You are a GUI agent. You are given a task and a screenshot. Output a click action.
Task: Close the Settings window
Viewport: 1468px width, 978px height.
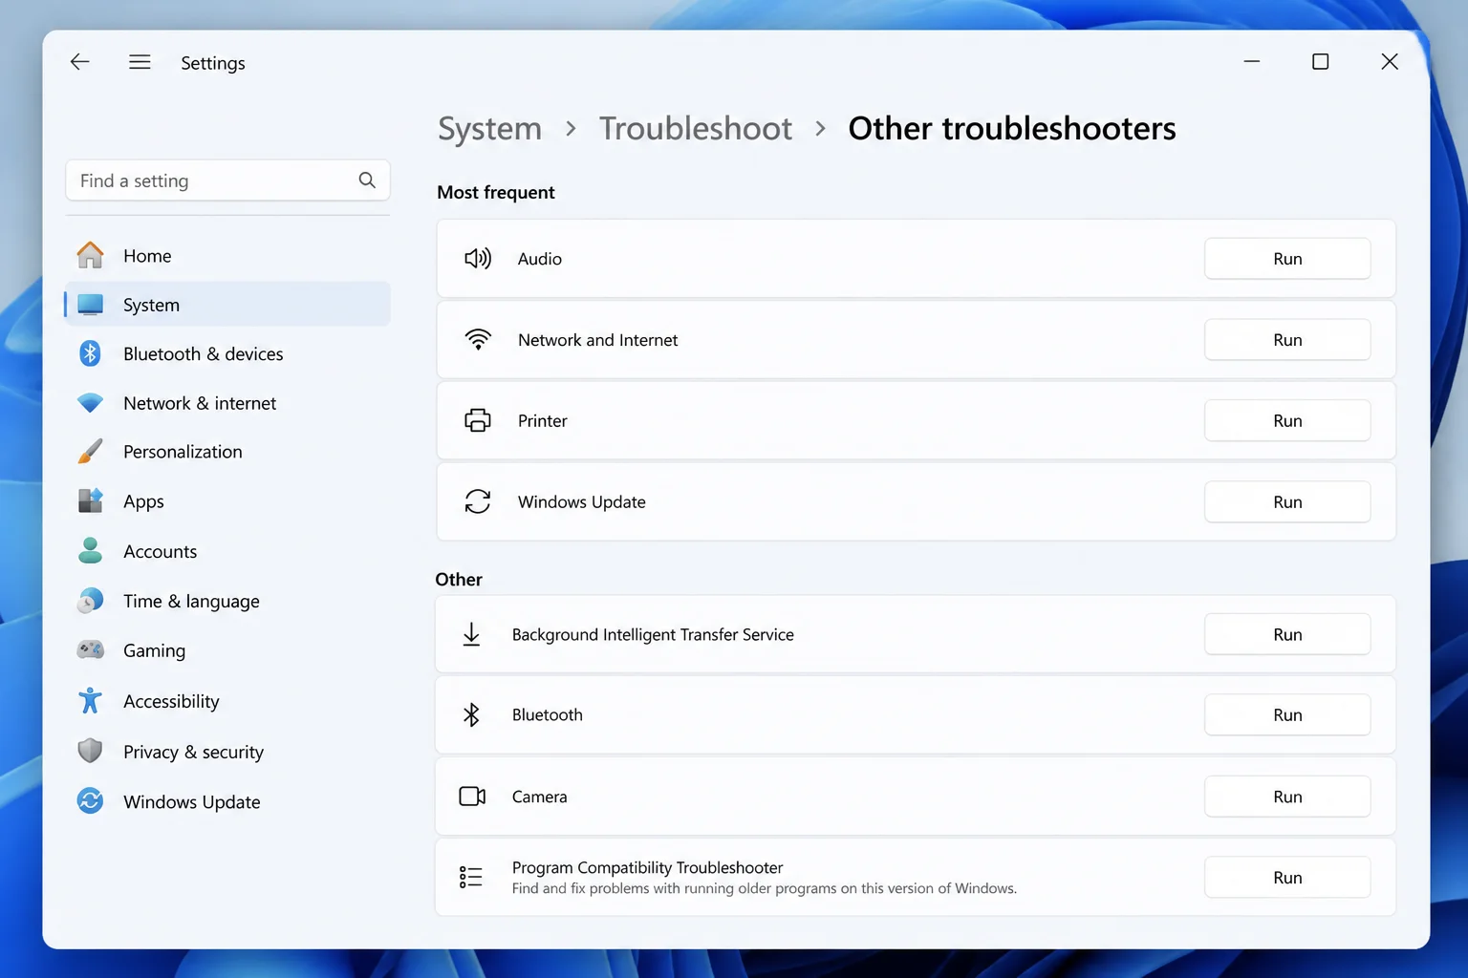pyautogui.click(x=1390, y=62)
